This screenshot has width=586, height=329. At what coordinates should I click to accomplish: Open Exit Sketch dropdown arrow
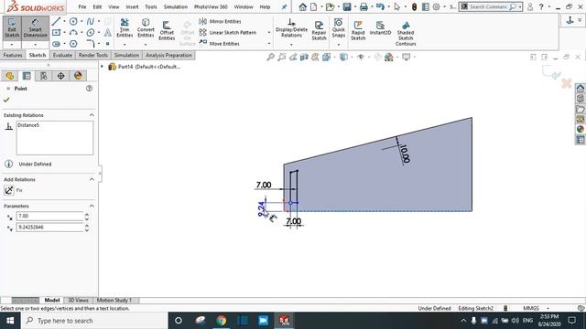[12, 45]
